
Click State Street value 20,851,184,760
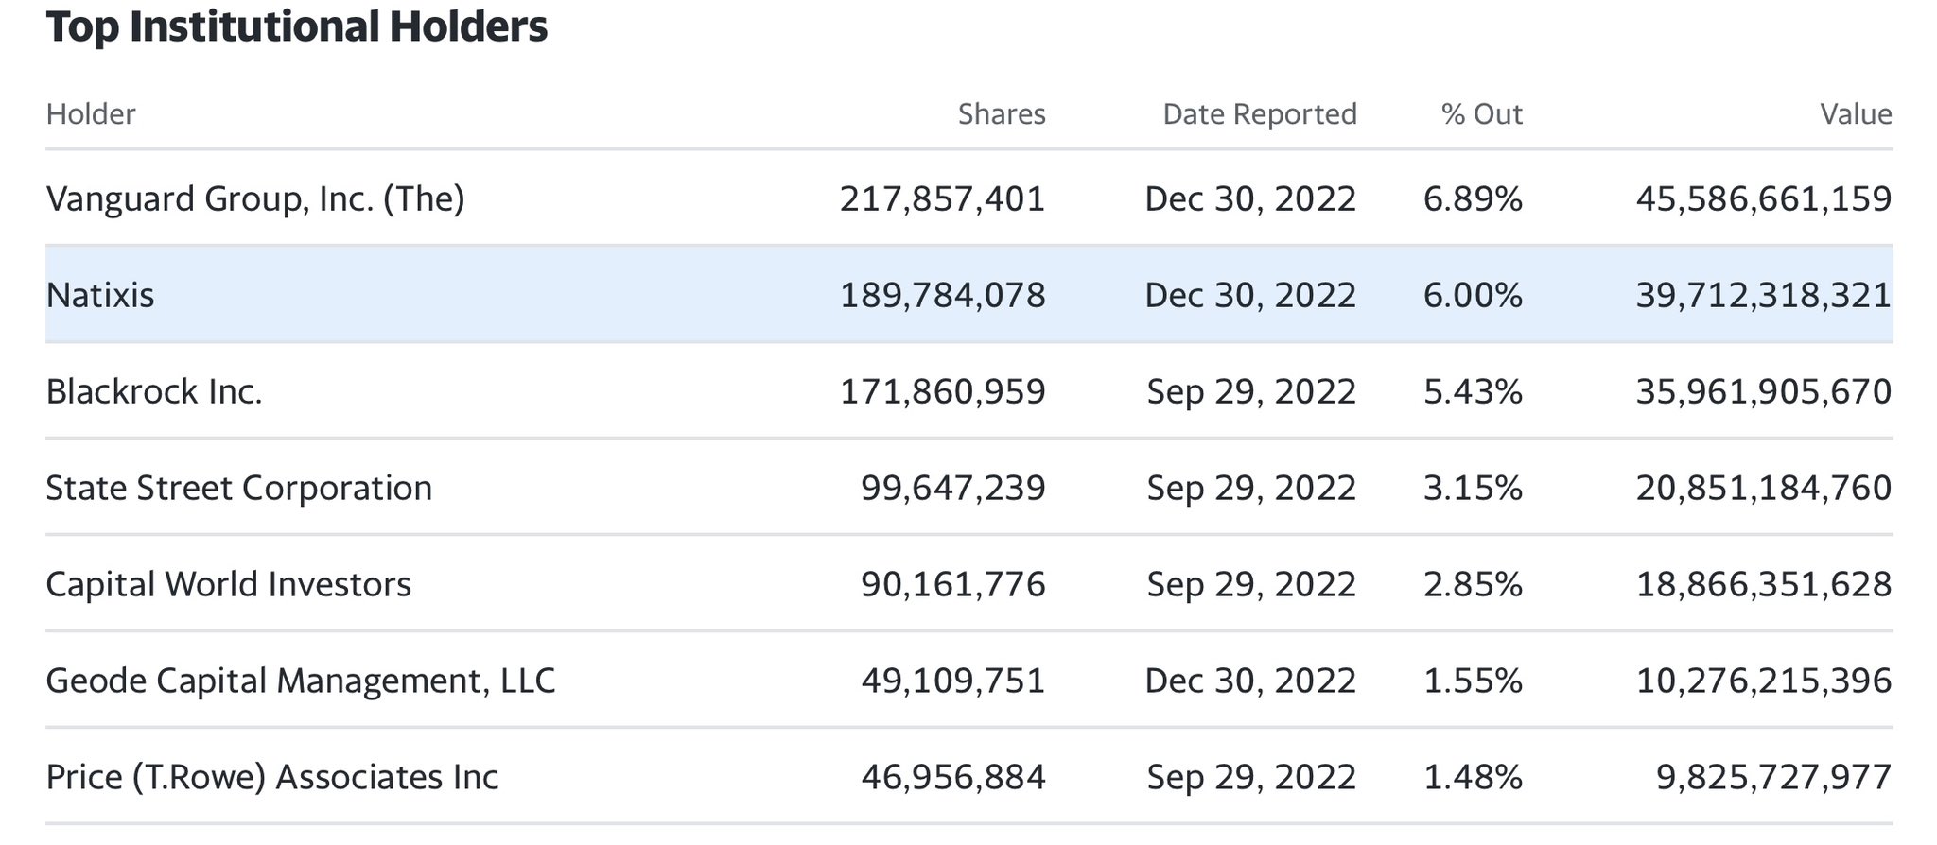point(1764,489)
